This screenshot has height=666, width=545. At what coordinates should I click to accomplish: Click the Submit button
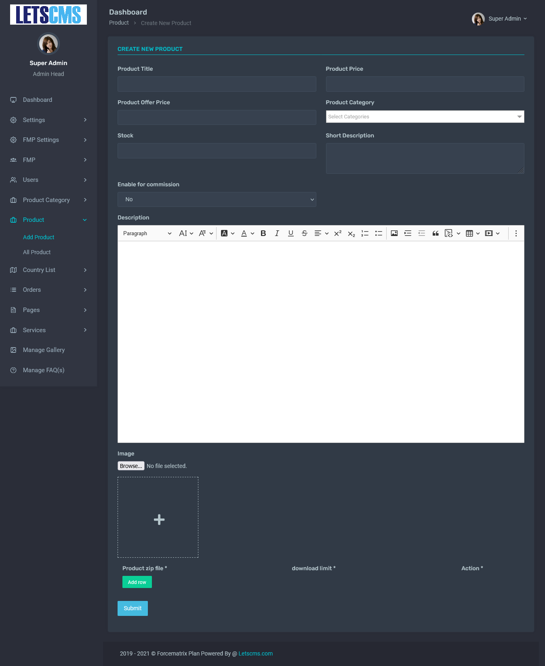[x=133, y=608]
